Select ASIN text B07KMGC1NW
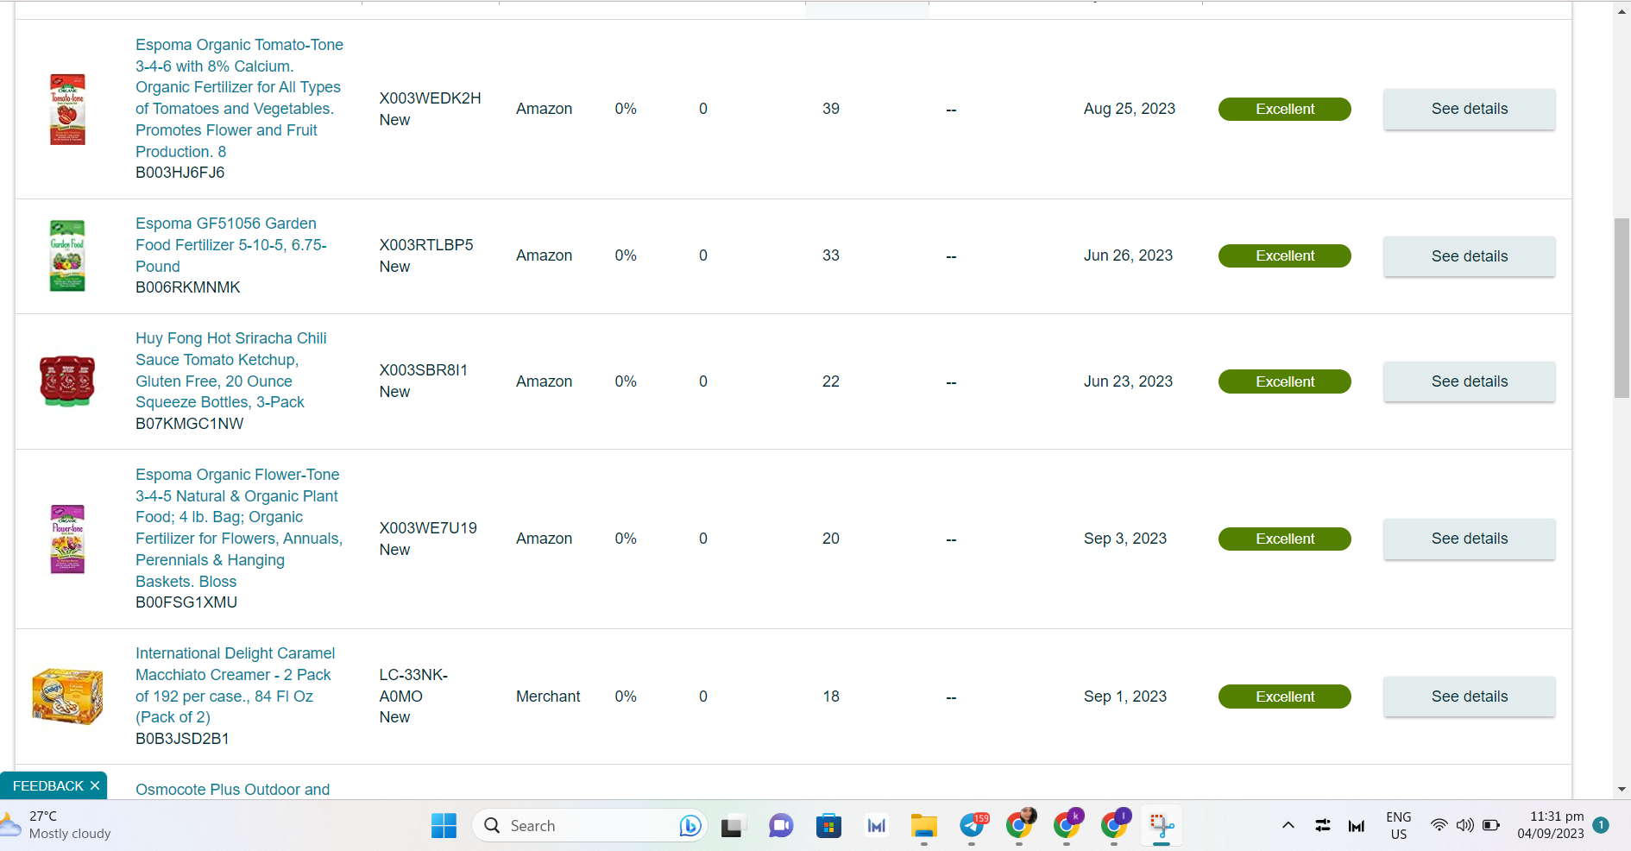 click(190, 424)
